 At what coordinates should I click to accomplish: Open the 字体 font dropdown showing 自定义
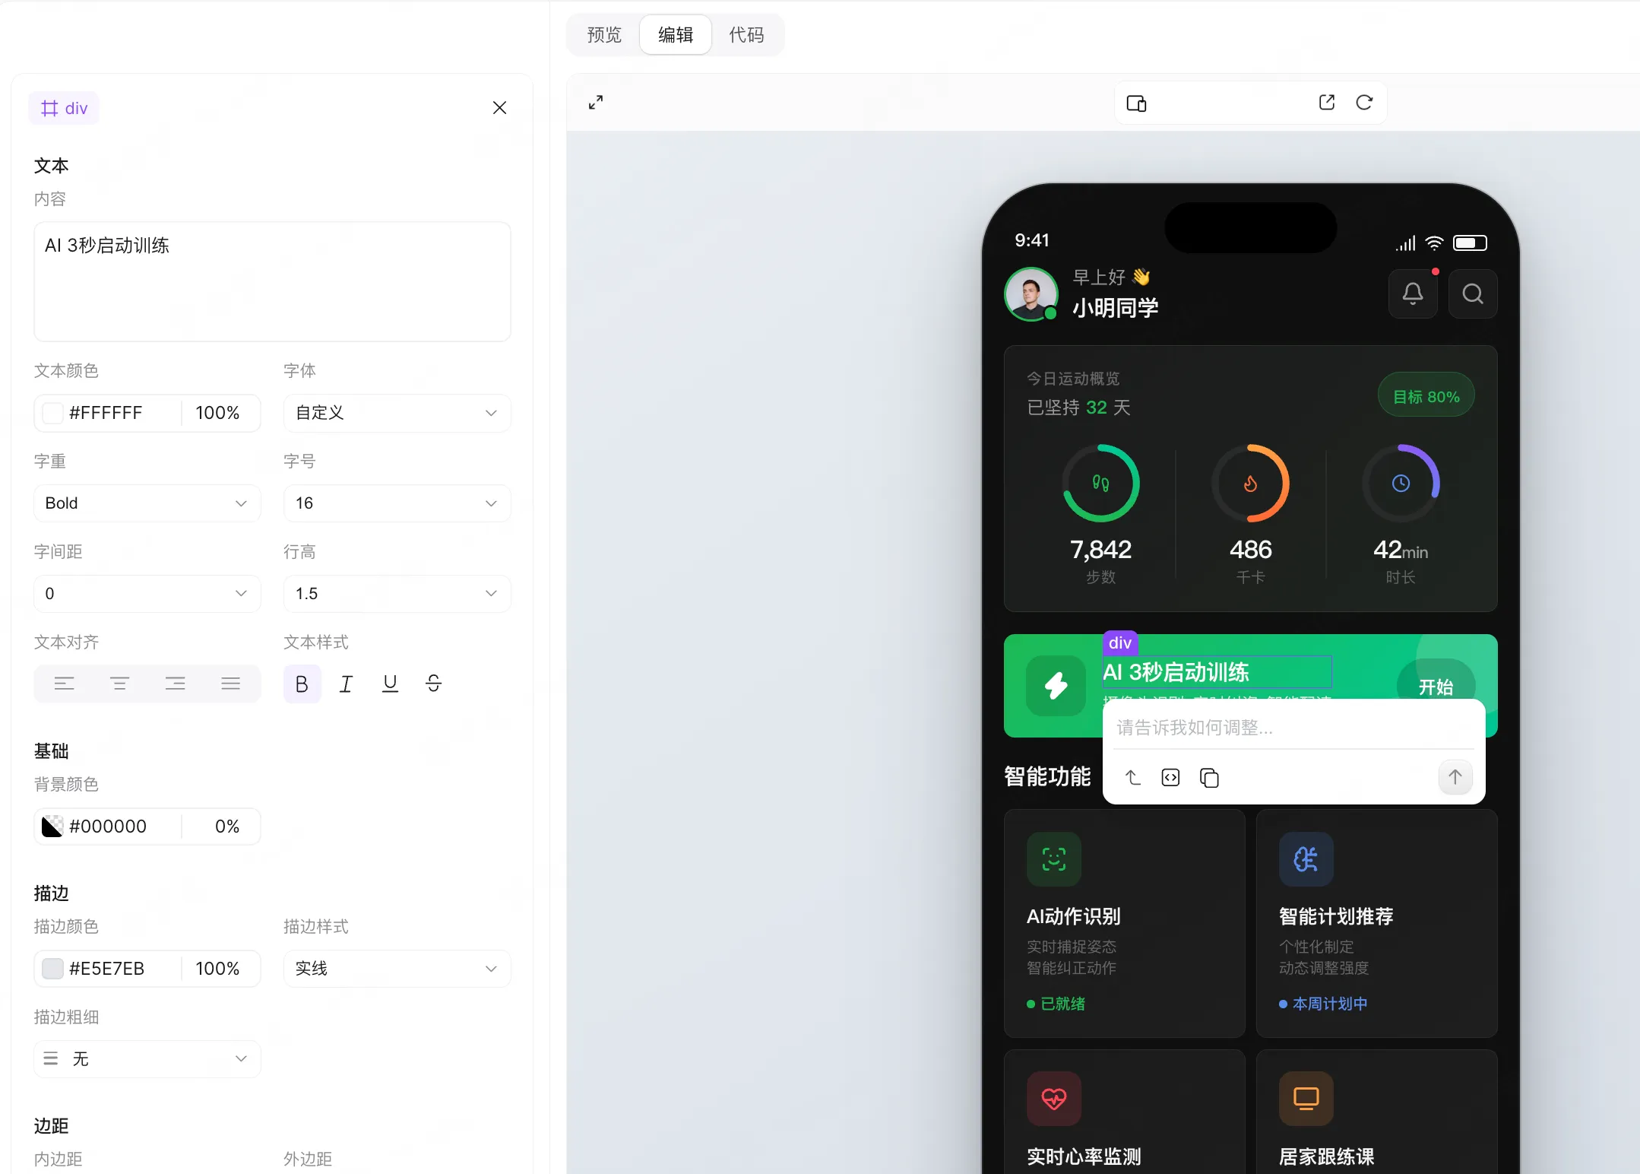pyautogui.click(x=397, y=413)
